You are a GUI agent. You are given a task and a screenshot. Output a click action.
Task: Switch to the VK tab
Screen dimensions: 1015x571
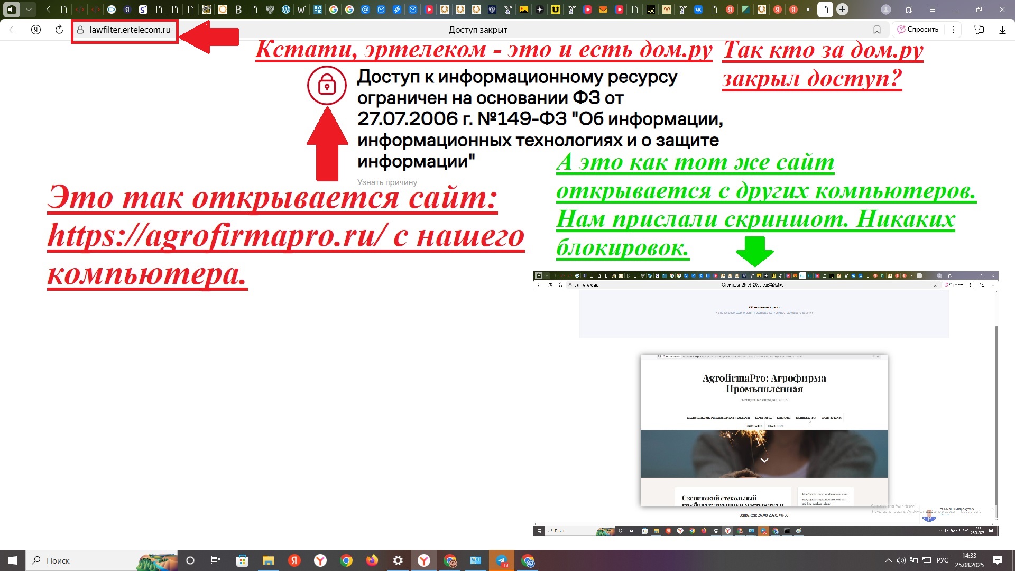point(698,10)
